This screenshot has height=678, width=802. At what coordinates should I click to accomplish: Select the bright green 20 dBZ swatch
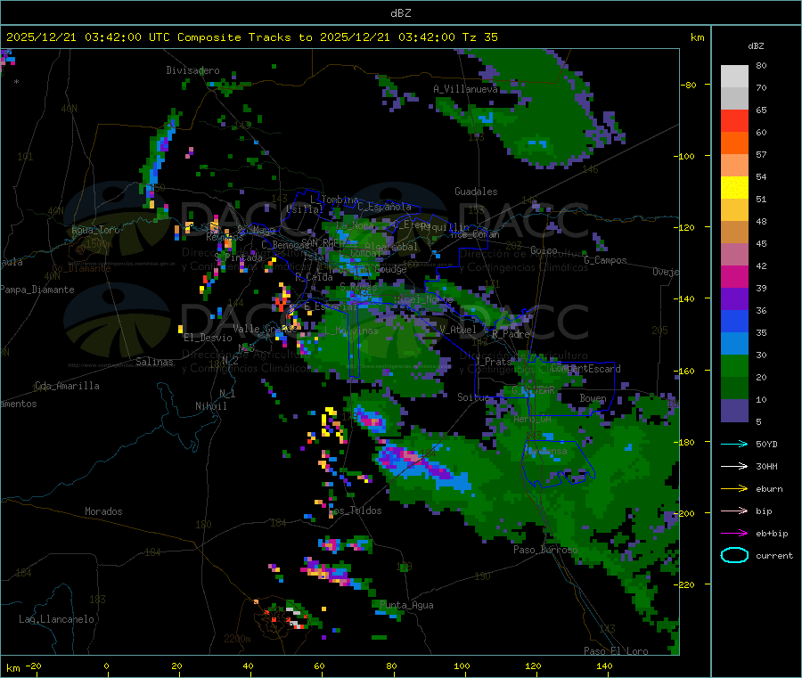(734, 365)
